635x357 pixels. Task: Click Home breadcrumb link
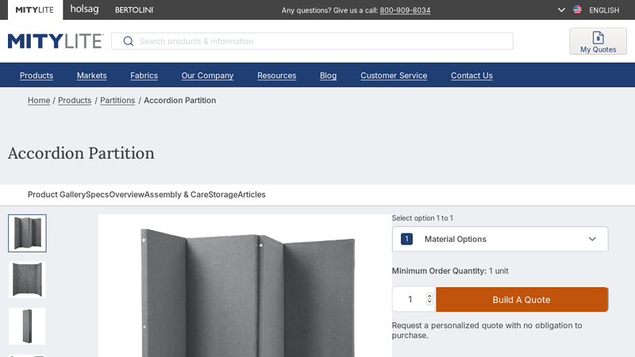point(39,101)
